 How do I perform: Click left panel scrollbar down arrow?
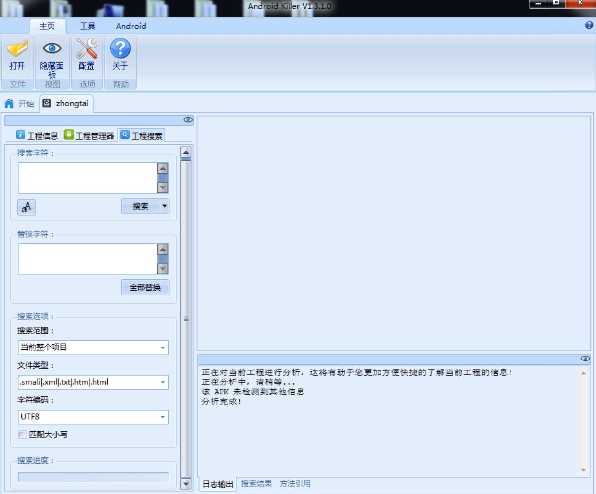(186, 484)
